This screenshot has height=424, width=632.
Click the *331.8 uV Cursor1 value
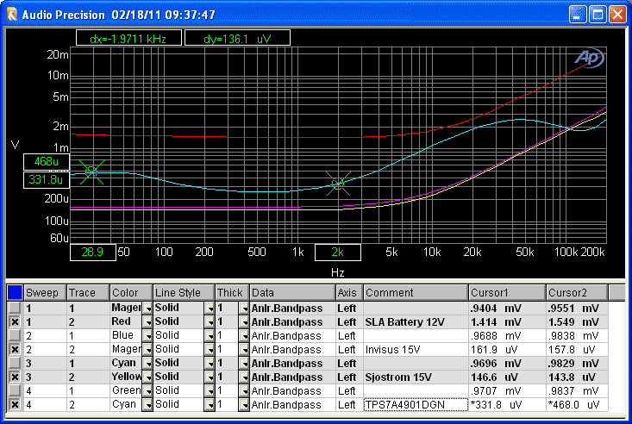click(496, 404)
